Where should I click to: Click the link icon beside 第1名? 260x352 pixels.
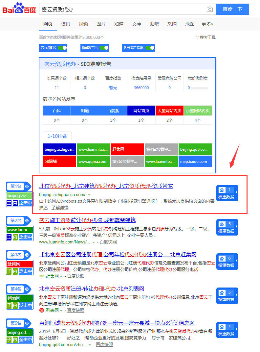pos(27,186)
